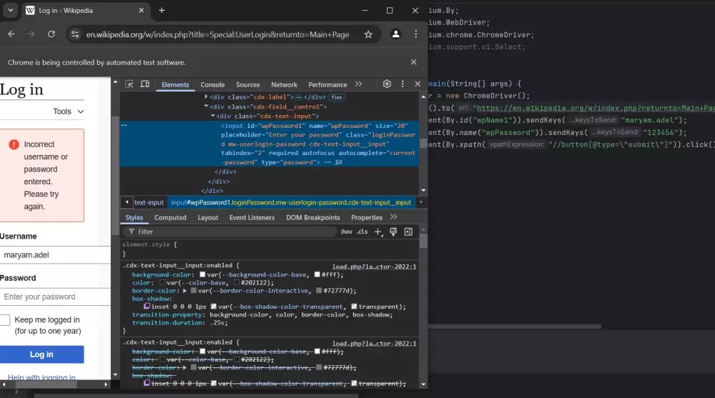Click the #202122 color swatch in first rule
715x398 pixels.
(x=237, y=283)
